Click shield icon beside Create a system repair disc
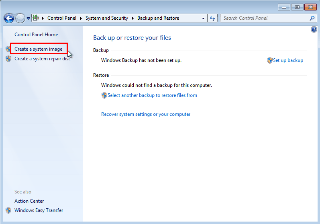The image size is (320, 224). click(8, 59)
